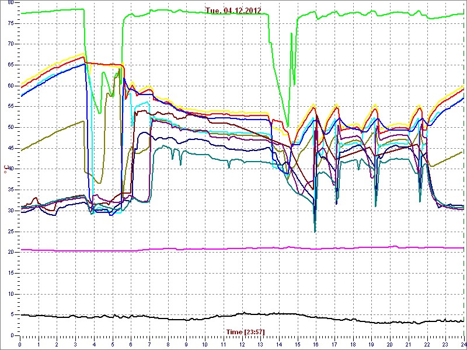Select the 60 label on the temperature axis
The width and height of the screenshot is (467, 350).
11,86
